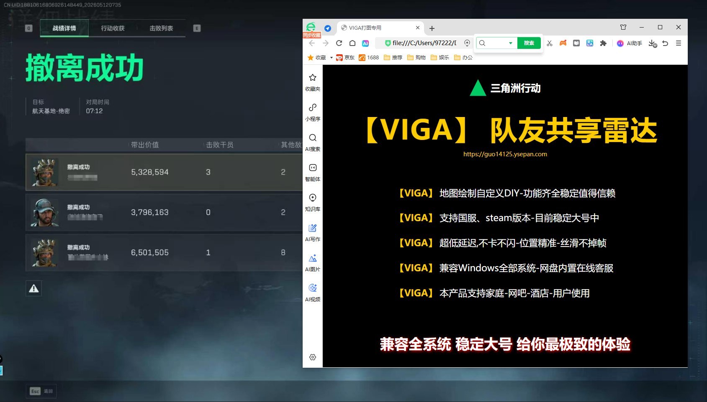
Task: Select the player row with 3,796,163 value
Action: point(164,212)
